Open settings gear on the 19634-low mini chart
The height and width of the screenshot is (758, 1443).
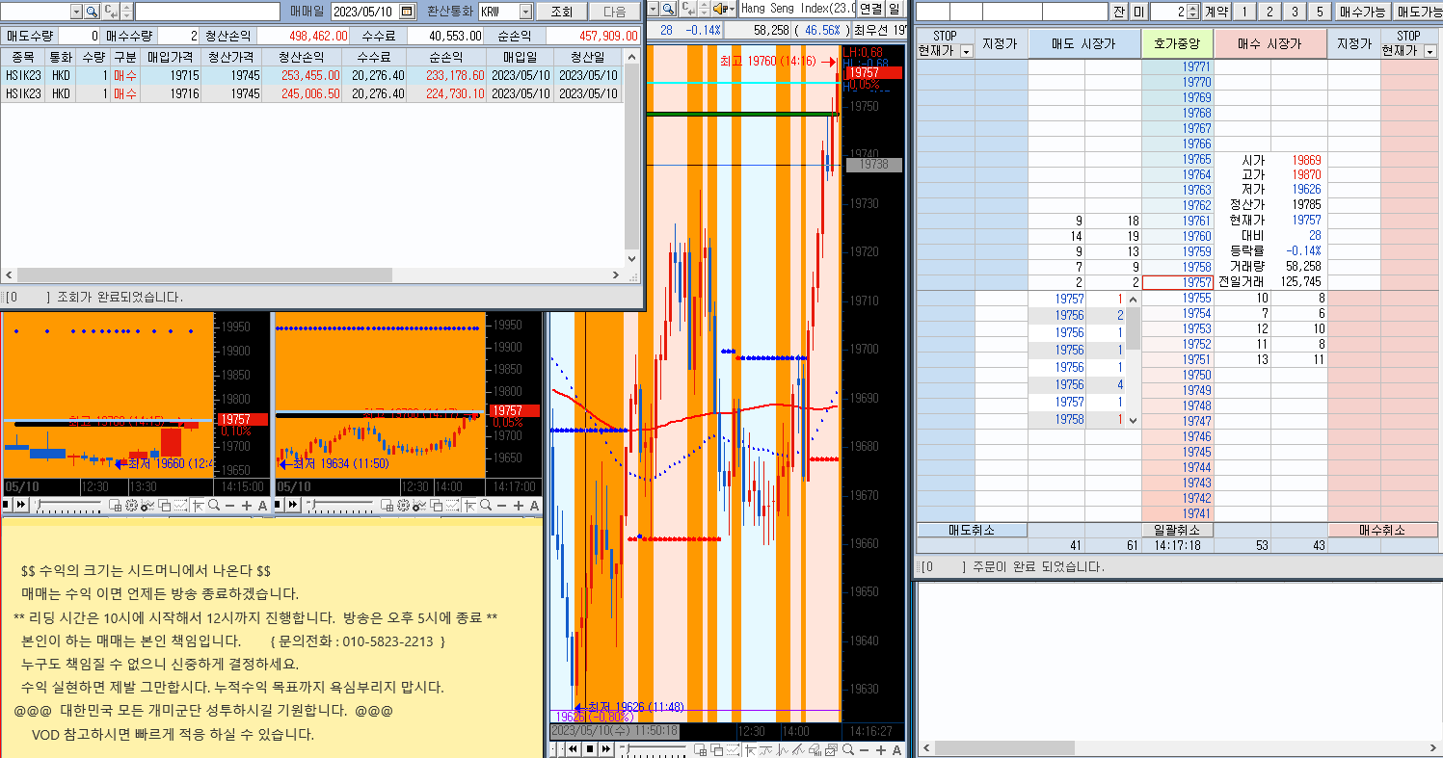click(x=403, y=505)
